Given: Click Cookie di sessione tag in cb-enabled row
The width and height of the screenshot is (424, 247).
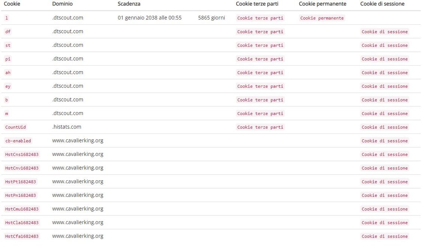Looking at the screenshot, I should coord(385,141).
